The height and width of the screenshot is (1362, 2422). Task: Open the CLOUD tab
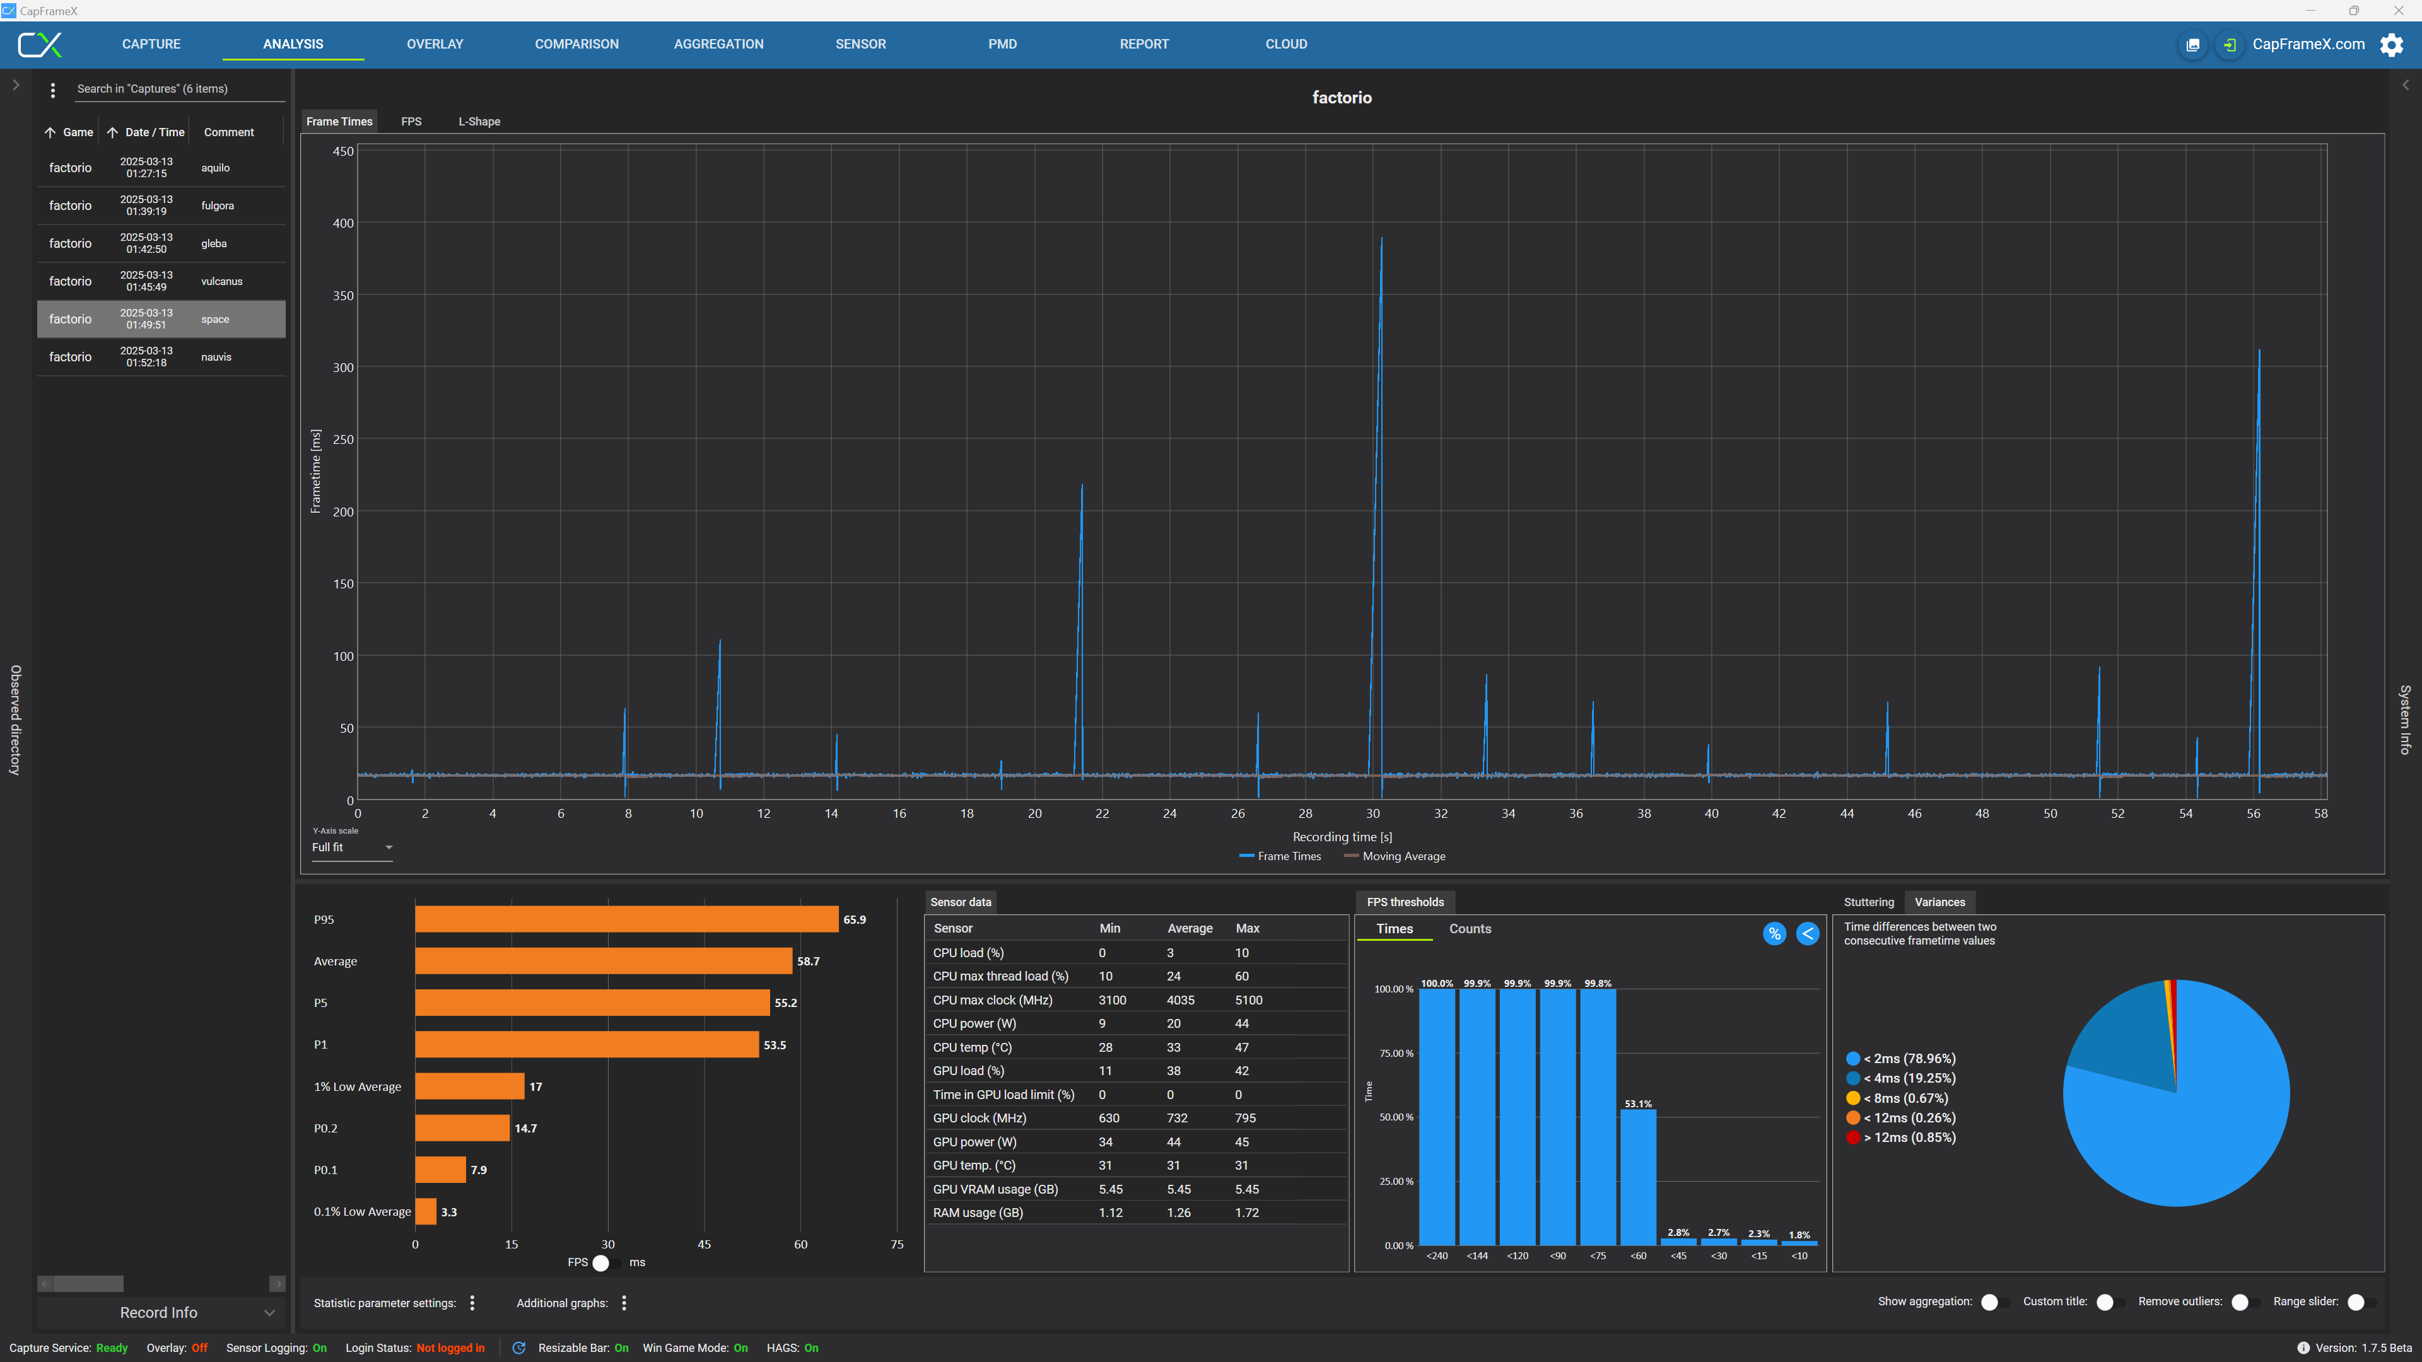(x=1286, y=44)
